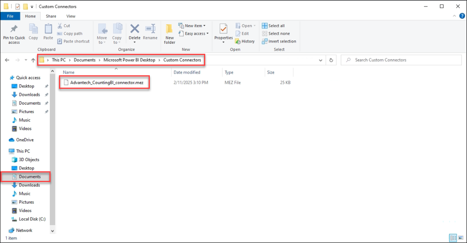Open the Easy access dropdown

tap(194, 33)
